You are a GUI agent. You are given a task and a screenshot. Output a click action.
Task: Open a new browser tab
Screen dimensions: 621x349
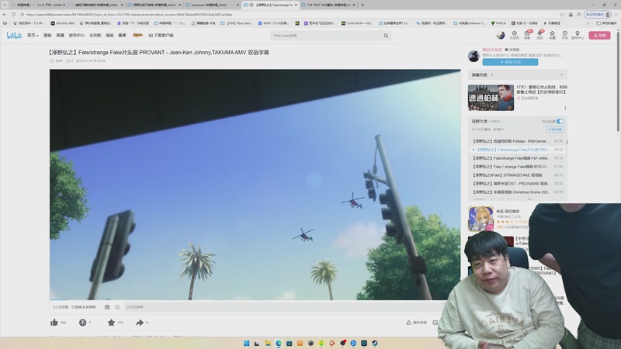point(363,5)
